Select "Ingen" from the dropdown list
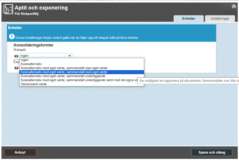Image resolution: width=239 pixels, height=161 pixels. click(x=25, y=60)
